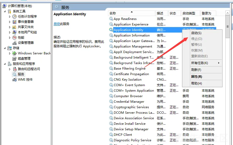Collapse the 存储 tree node
The height and width of the screenshot is (145, 233).
pos(5,48)
